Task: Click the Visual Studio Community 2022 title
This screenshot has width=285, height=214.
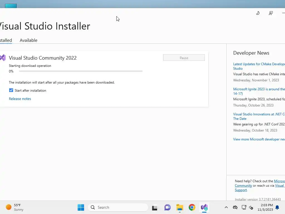Action: click(43, 58)
